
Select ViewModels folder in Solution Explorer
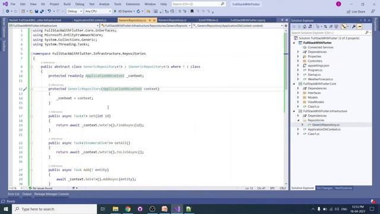(316, 102)
